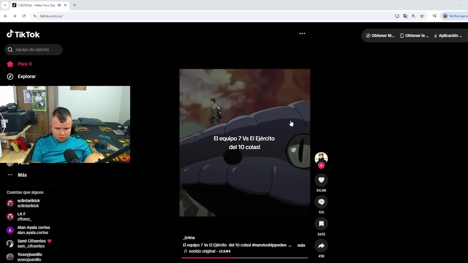Save the video with the bookmark icon
This screenshot has width=468, height=263.
click(321, 224)
